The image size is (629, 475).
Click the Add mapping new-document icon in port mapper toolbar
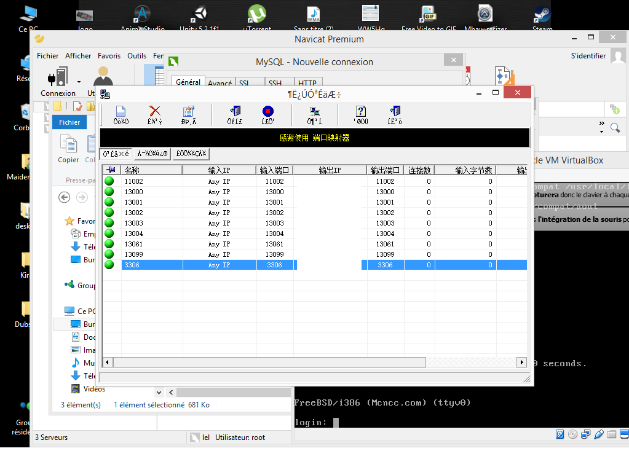click(x=121, y=111)
